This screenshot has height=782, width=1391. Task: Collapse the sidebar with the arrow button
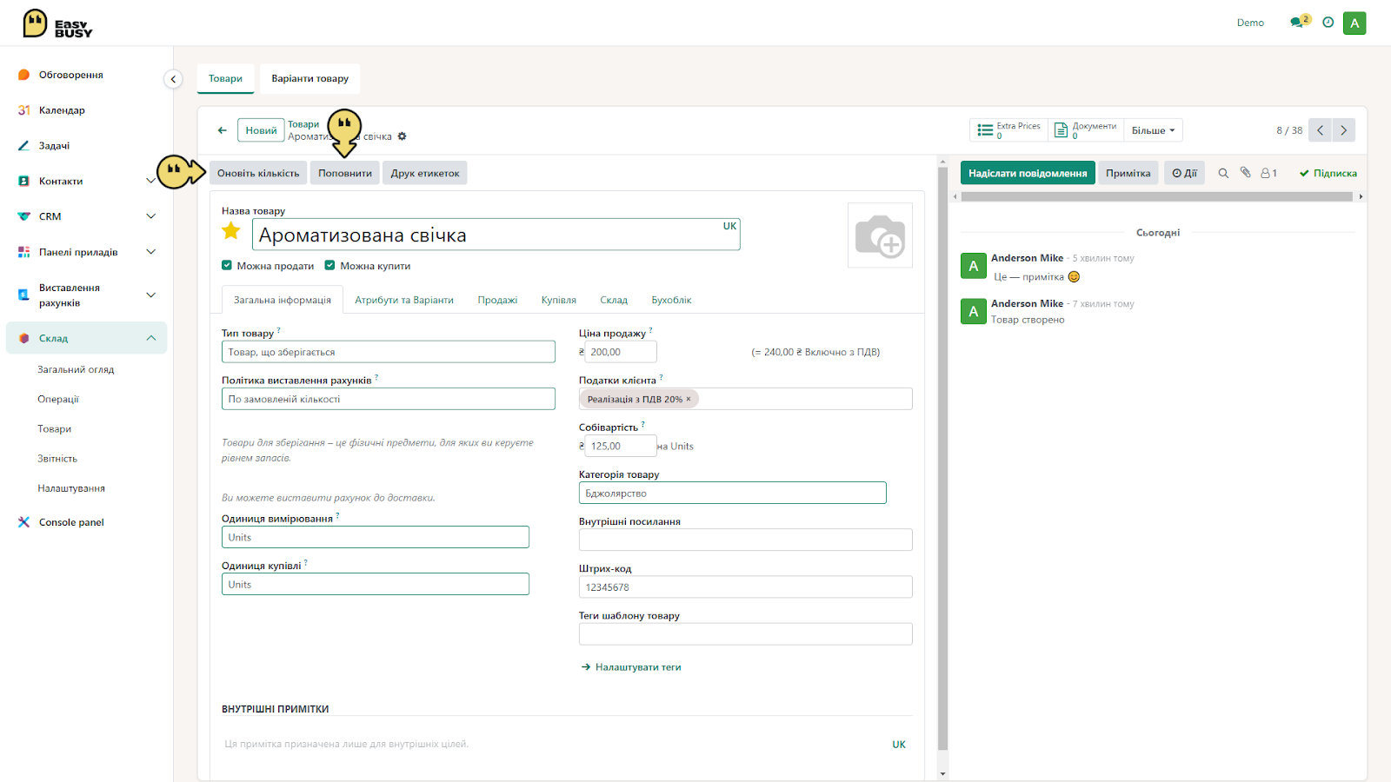point(173,79)
